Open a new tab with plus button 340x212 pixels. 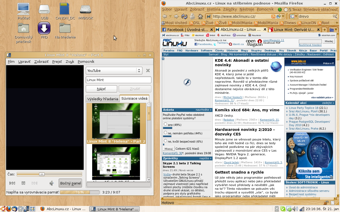point(325,30)
